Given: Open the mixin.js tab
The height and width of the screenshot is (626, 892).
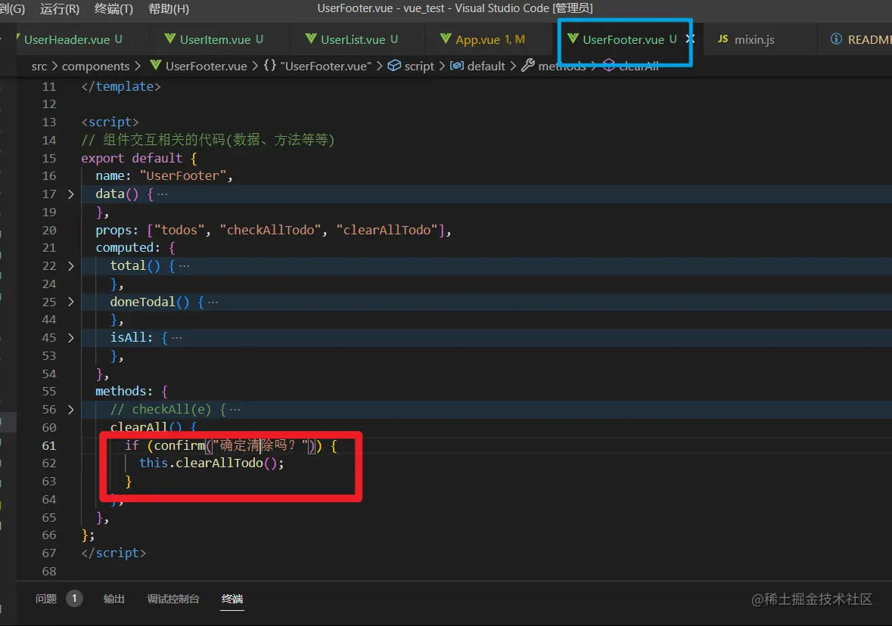Looking at the screenshot, I should coord(754,39).
